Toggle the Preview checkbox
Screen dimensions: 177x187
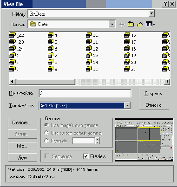click(x=85, y=156)
